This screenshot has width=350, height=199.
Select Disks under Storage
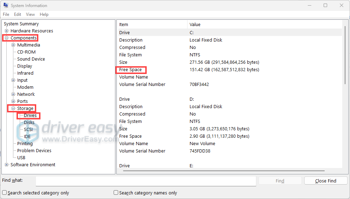pos(29,123)
